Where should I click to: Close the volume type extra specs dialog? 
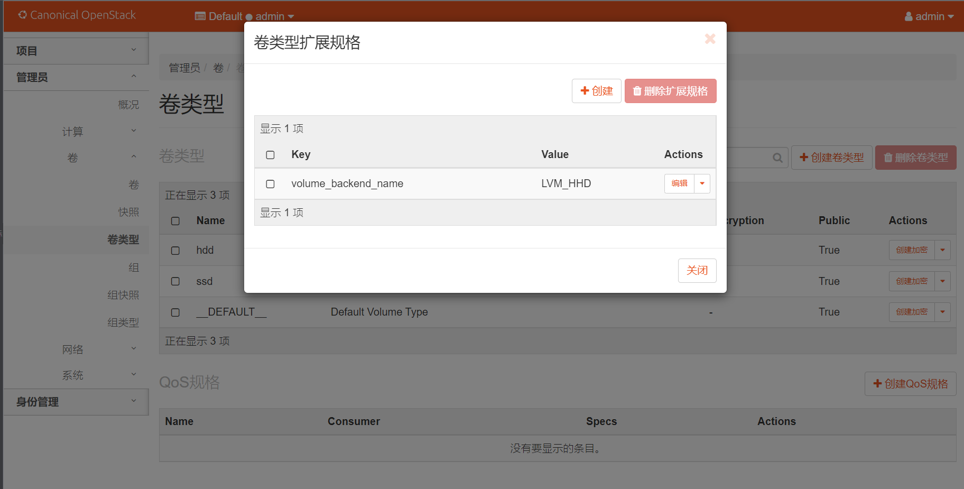click(x=710, y=39)
